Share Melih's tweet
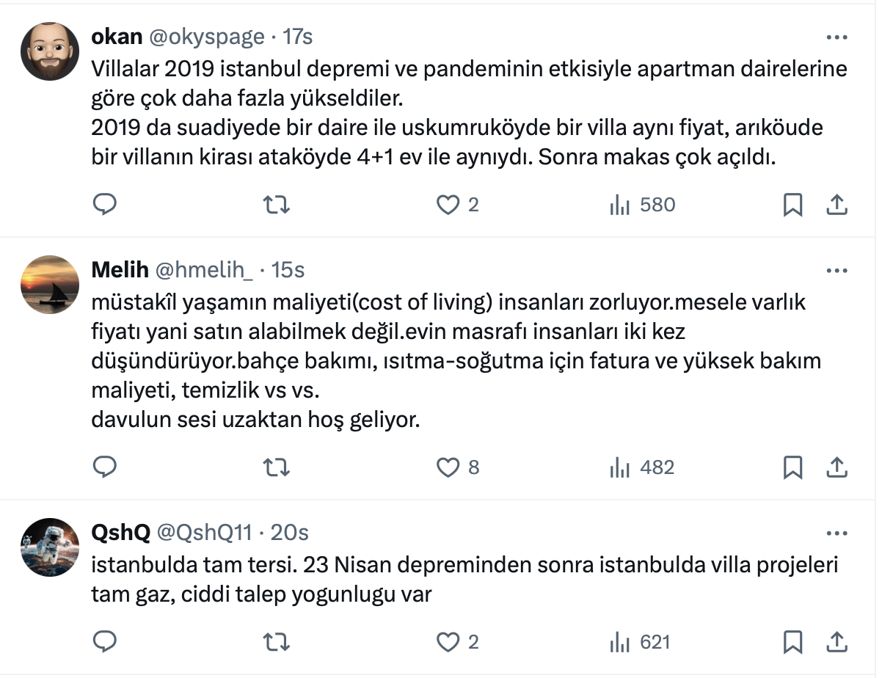The image size is (882, 678). pos(837,467)
